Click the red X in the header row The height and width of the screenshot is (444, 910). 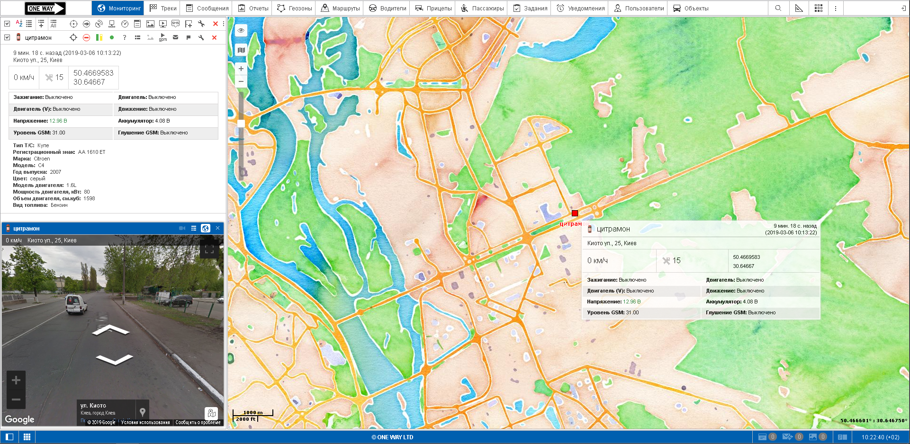coord(216,24)
